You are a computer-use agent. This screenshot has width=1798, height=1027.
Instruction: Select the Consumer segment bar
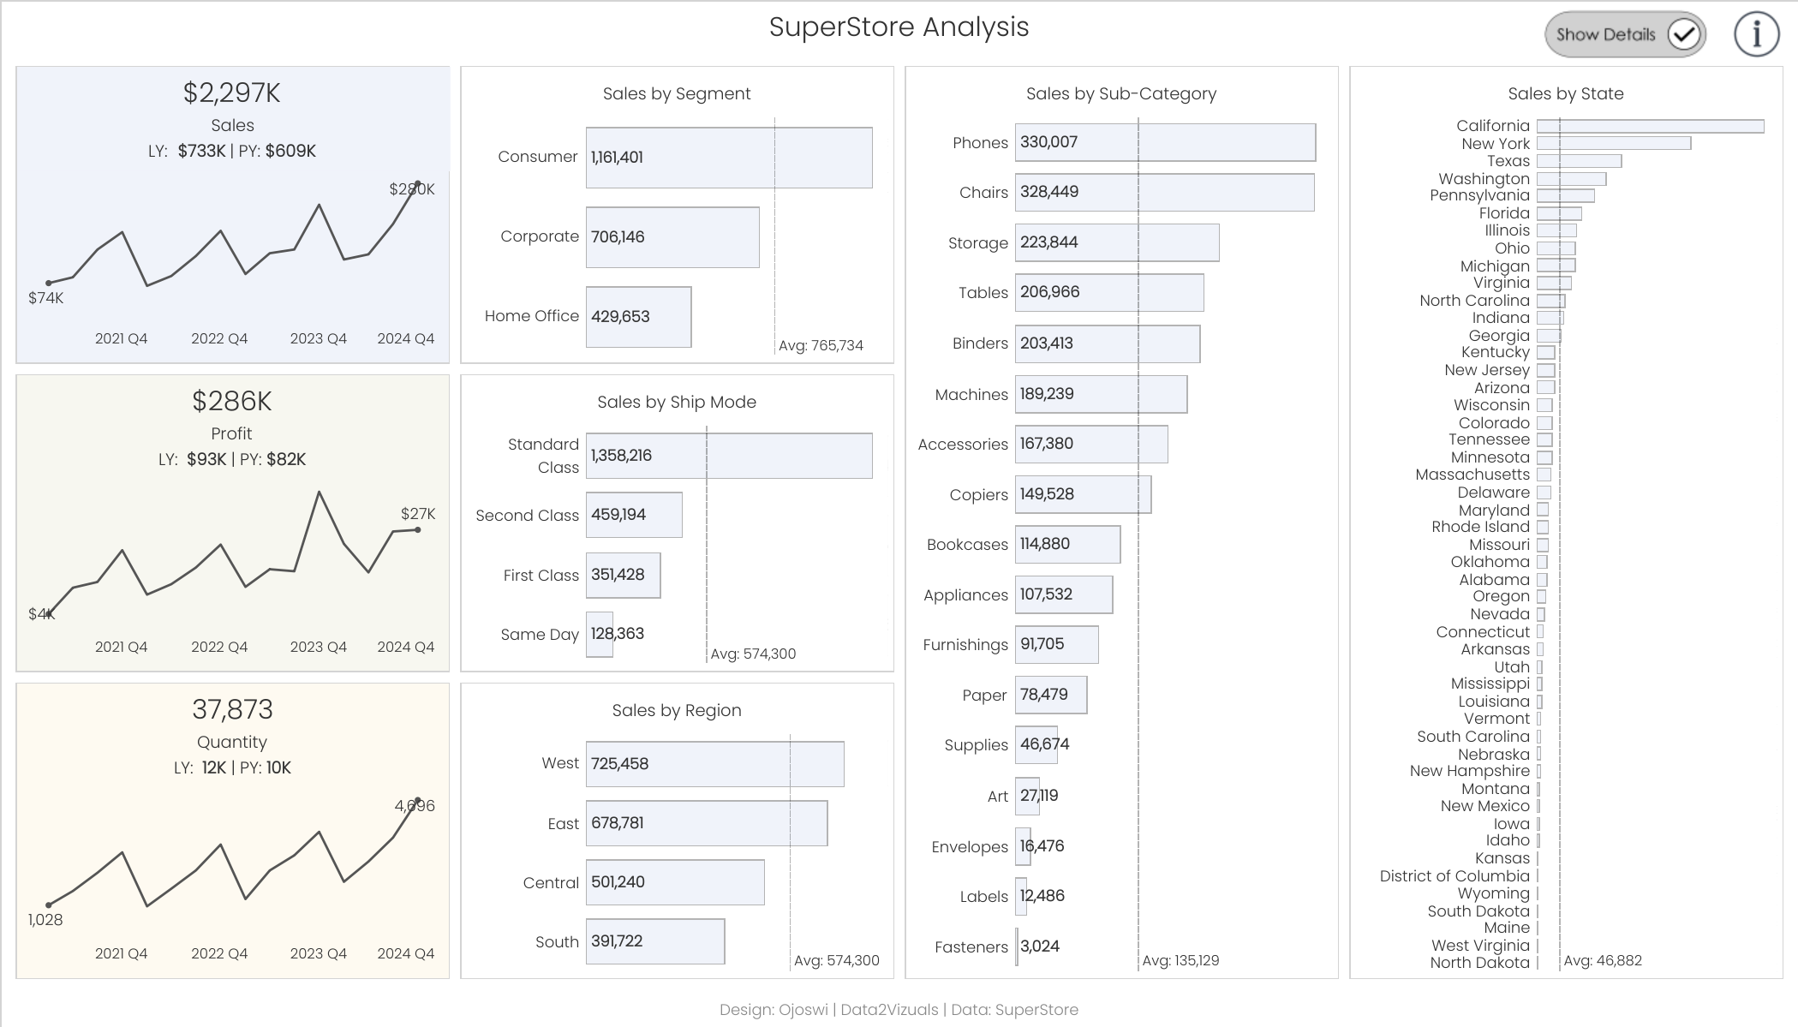pyautogui.click(x=729, y=158)
